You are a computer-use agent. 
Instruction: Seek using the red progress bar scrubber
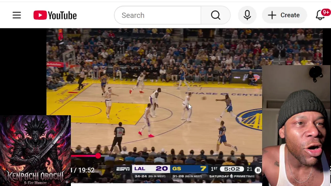click(x=98, y=156)
